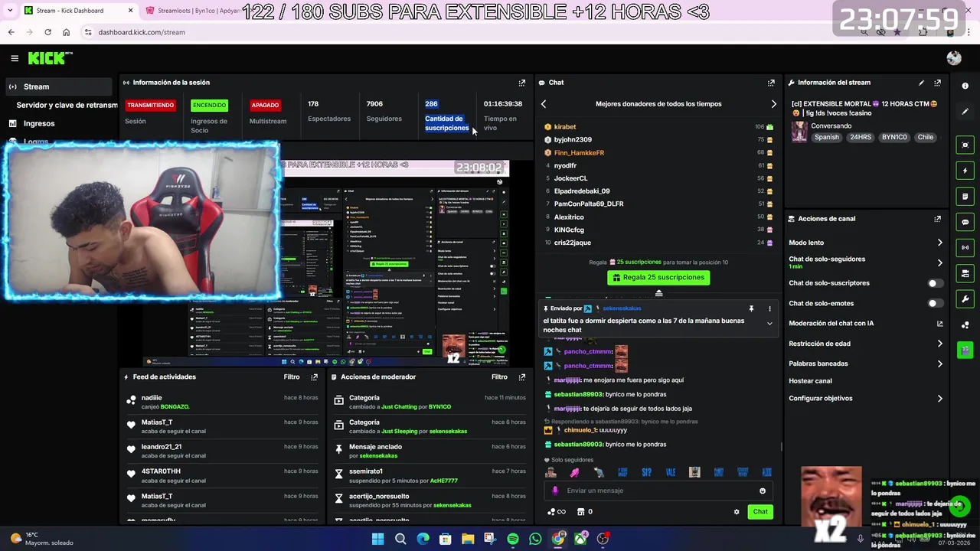This screenshot has width=980, height=551.
Task: Expand Restricción de edad settings
Action: [x=939, y=344]
